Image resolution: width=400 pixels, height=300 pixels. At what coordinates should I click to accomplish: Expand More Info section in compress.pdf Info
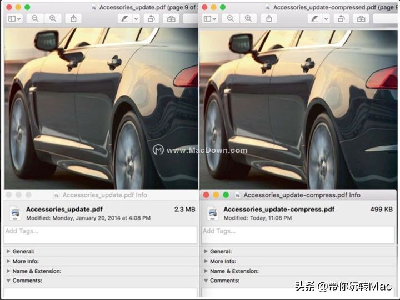(206, 261)
